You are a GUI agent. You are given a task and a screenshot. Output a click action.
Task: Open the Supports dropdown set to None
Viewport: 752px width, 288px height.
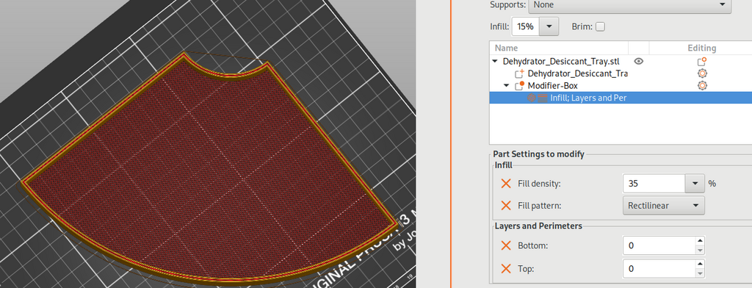click(x=629, y=5)
